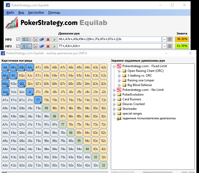Image resolution: width=199 pixels, height=173 pixels.
Task: Click the Big Blind Defense folder icon
Action: click(x=124, y=85)
